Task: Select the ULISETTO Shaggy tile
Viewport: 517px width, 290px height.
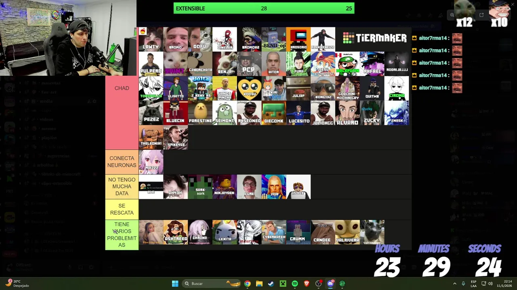Action: pyautogui.click(x=175, y=88)
